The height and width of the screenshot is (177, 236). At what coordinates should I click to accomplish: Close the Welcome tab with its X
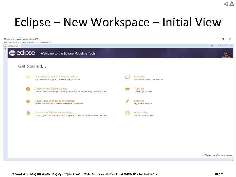coord(19,46)
